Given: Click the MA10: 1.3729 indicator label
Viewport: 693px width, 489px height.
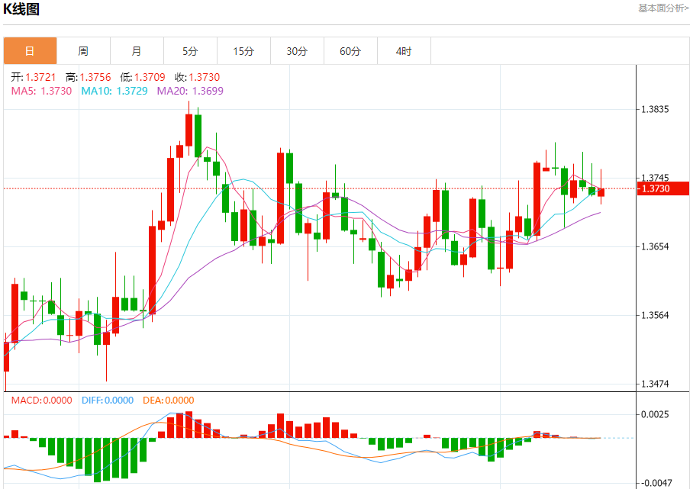Looking at the screenshot, I should [114, 91].
